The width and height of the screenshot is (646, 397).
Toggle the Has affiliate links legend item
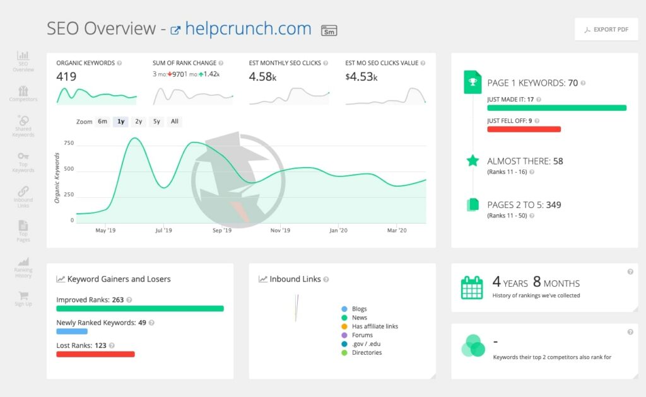tap(370, 326)
